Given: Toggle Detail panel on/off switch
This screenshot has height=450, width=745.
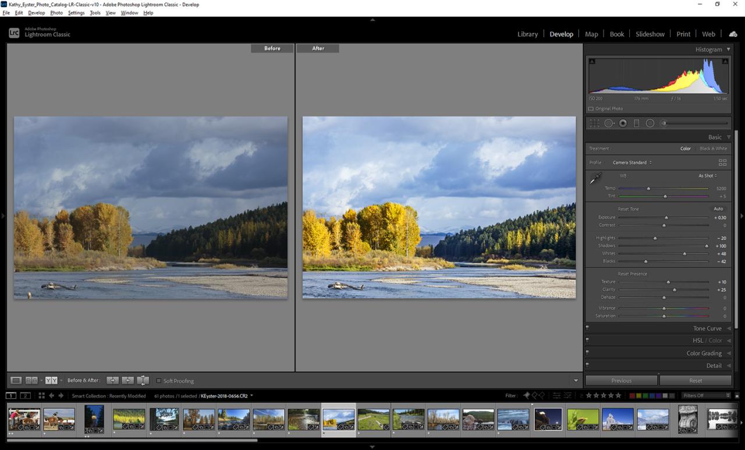Looking at the screenshot, I should click(x=587, y=365).
